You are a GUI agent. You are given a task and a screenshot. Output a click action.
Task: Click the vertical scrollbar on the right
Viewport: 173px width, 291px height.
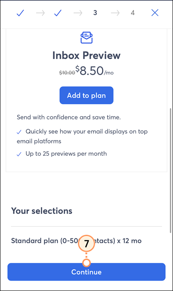pos(170,170)
